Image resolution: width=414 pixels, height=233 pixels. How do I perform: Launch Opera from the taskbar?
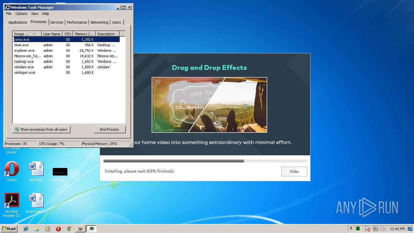58,229
